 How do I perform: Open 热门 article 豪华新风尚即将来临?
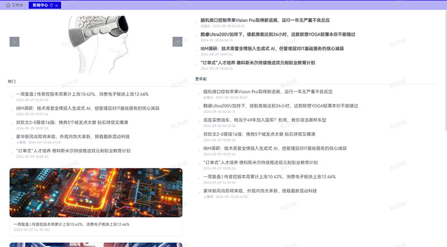pyautogui.click(x=73, y=137)
